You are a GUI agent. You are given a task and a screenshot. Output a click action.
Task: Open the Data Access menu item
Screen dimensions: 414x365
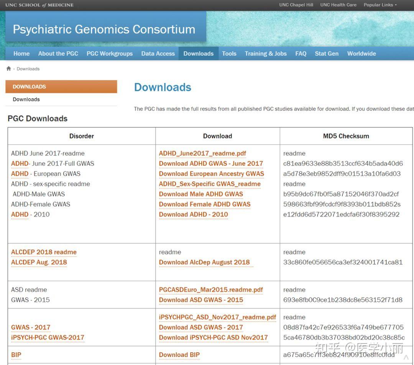coord(158,54)
